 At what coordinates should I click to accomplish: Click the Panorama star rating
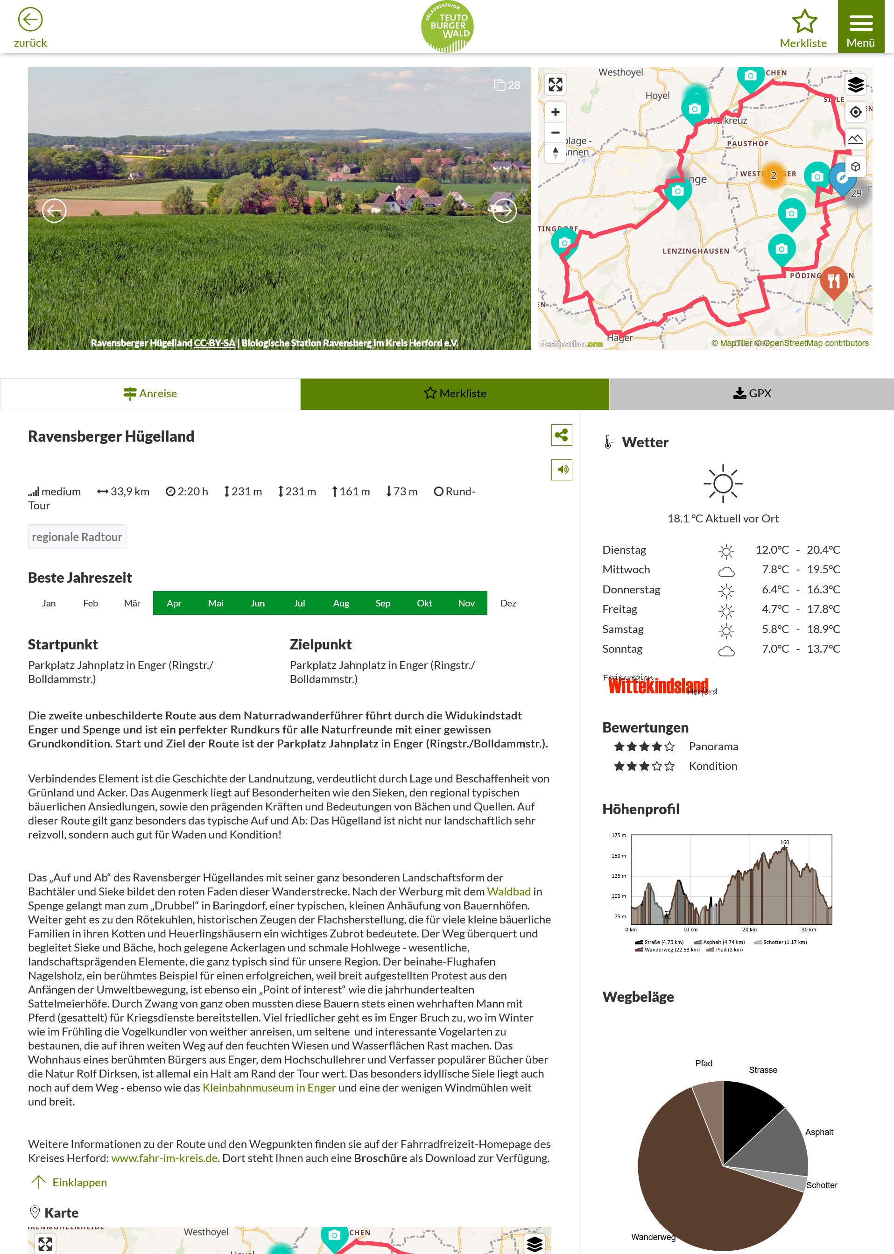pos(644,747)
